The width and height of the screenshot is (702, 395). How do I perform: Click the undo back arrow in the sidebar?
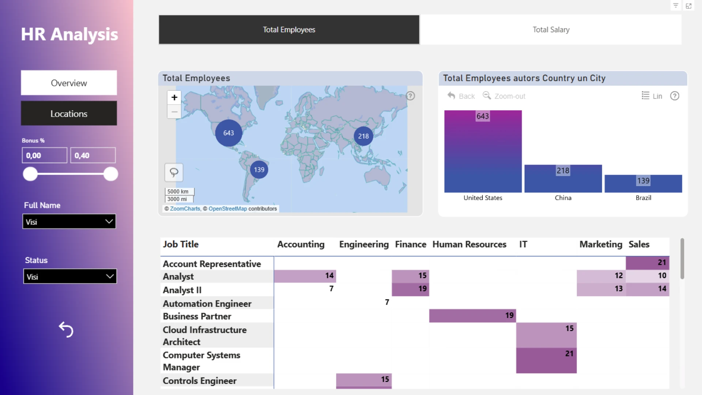pyautogui.click(x=66, y=330)
